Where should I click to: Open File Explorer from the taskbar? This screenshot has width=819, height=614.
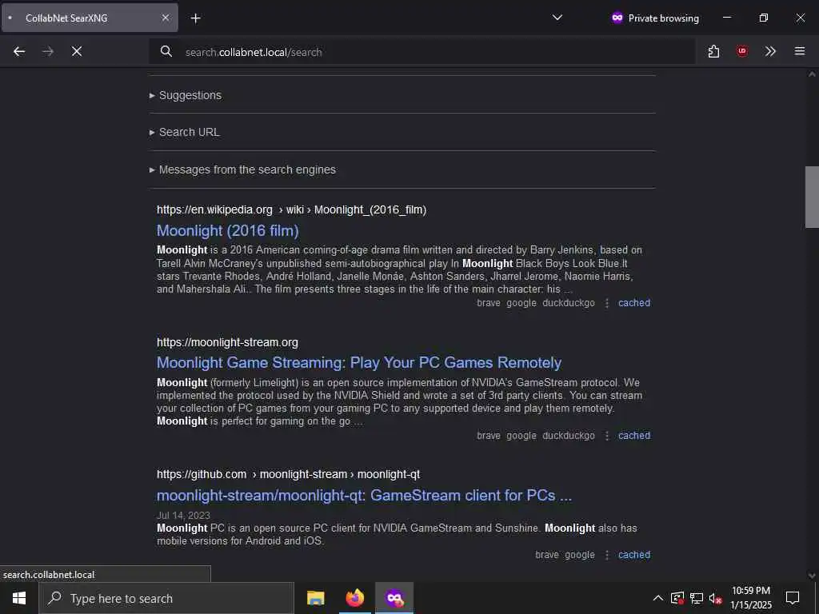coord(315,598)
